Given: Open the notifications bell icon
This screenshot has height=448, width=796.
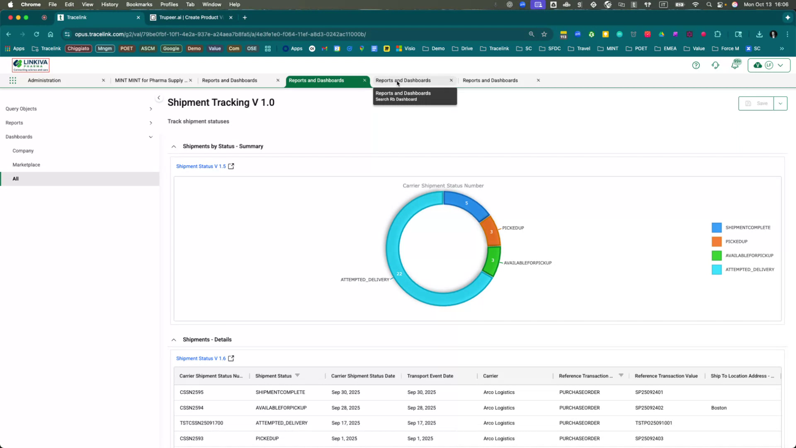Looking at the screenshot, I should coord(735,65).
